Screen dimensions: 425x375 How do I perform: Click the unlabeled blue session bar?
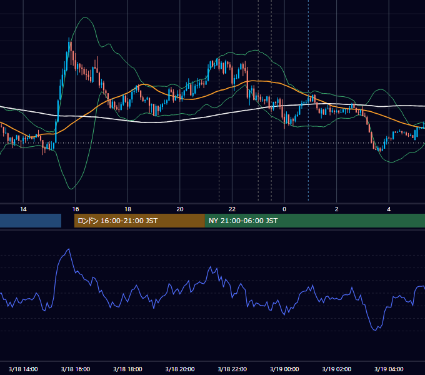coord(31,221)
